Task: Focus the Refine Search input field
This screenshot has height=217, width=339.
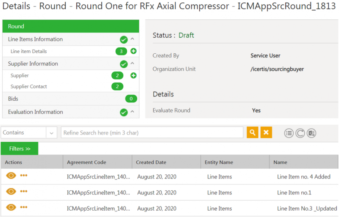Action: pyautogui.click(x=152, y=132)
